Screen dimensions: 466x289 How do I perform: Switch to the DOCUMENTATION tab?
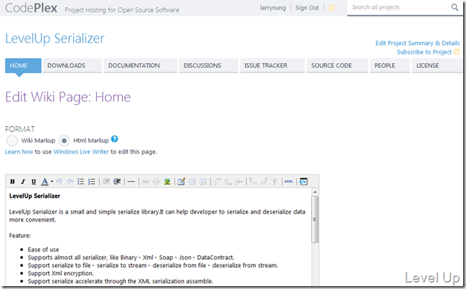140,65
